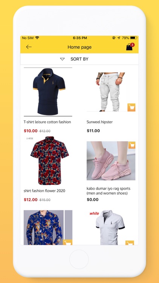Viewport: 159px width, 283px height.
Task: Tap the Home page header title
Action: 79,47
